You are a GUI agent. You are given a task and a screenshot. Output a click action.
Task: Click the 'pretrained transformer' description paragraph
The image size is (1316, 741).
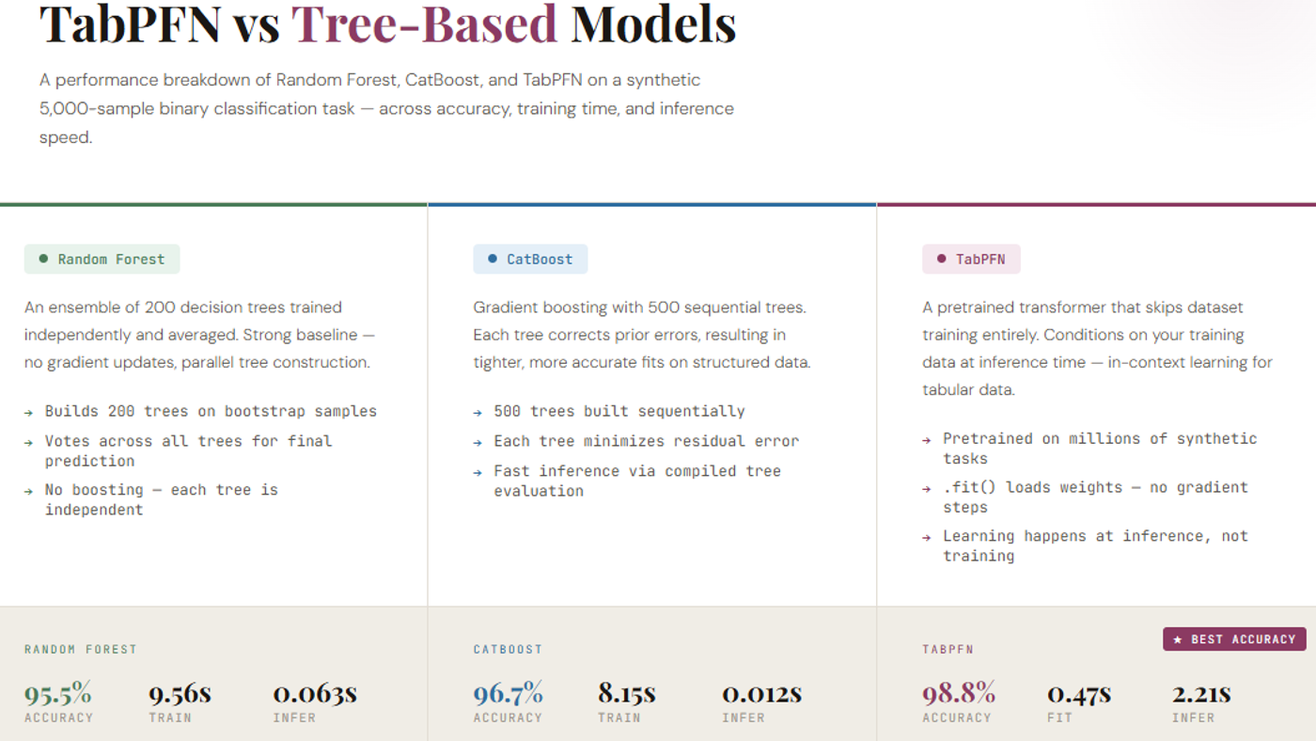coord(1097,348)
